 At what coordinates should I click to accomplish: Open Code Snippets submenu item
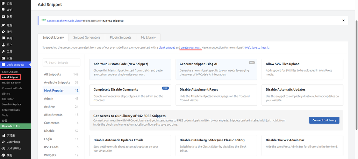pos(10,72)
